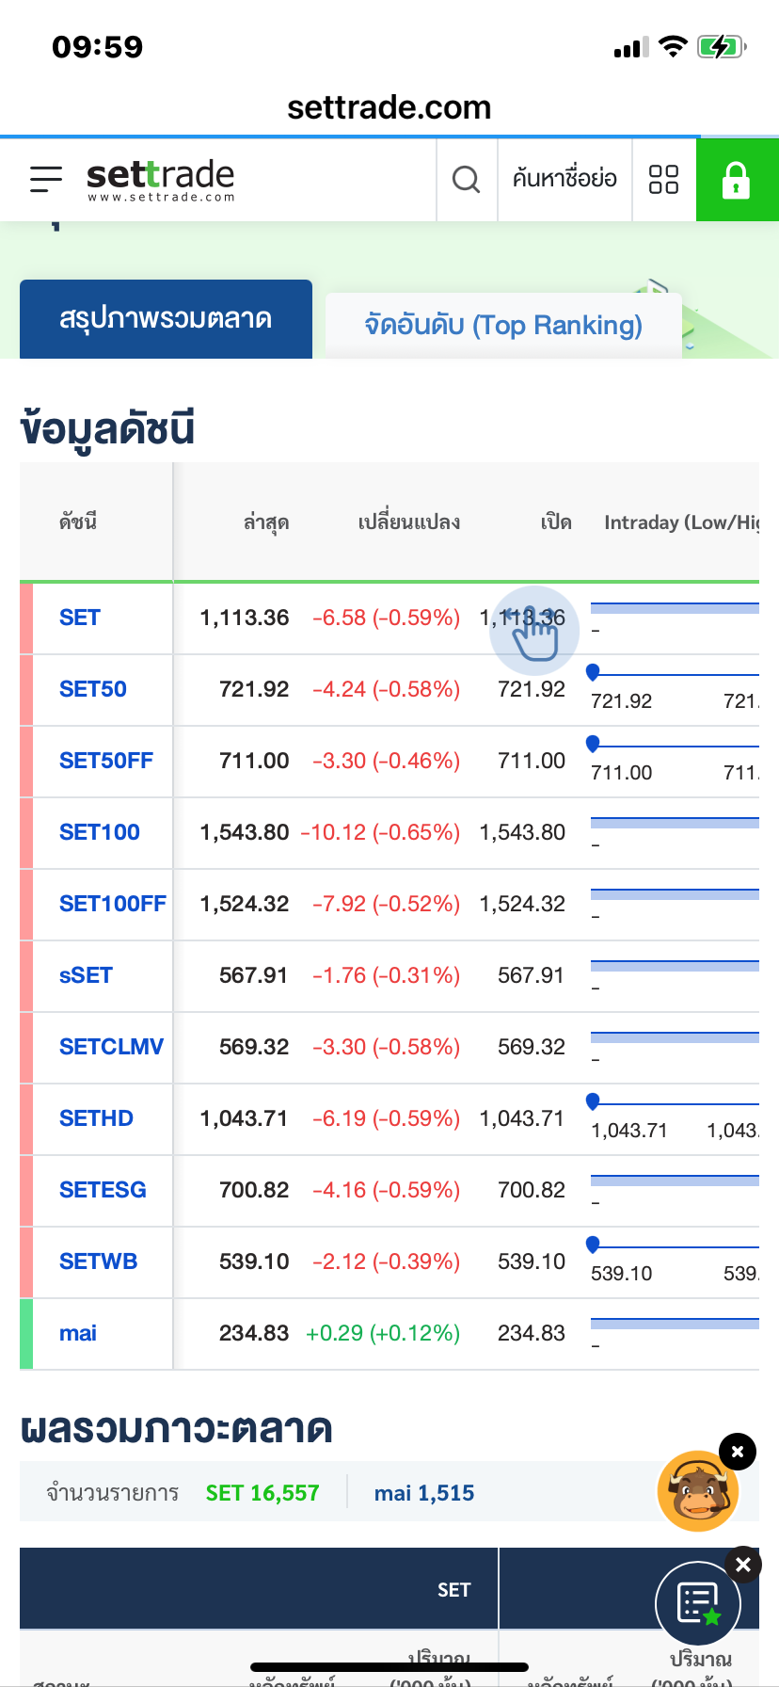Viewport: 779px width, 1687px height.
Task: Close the favorites checklist floating button
Action: [x=743, y=1565]
